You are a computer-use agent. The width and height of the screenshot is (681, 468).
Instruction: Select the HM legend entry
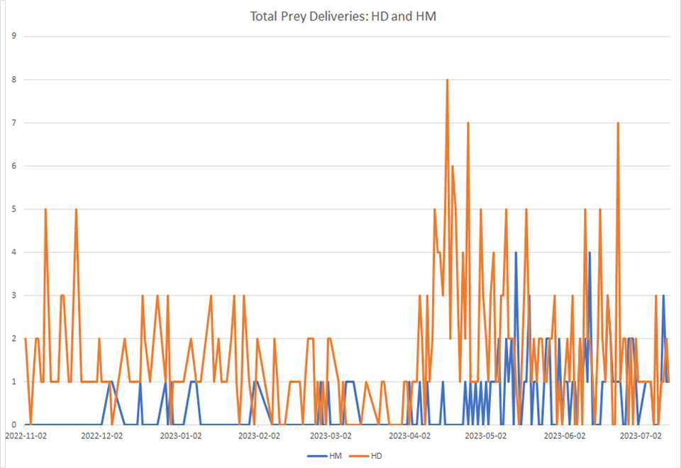pos(324,456)
